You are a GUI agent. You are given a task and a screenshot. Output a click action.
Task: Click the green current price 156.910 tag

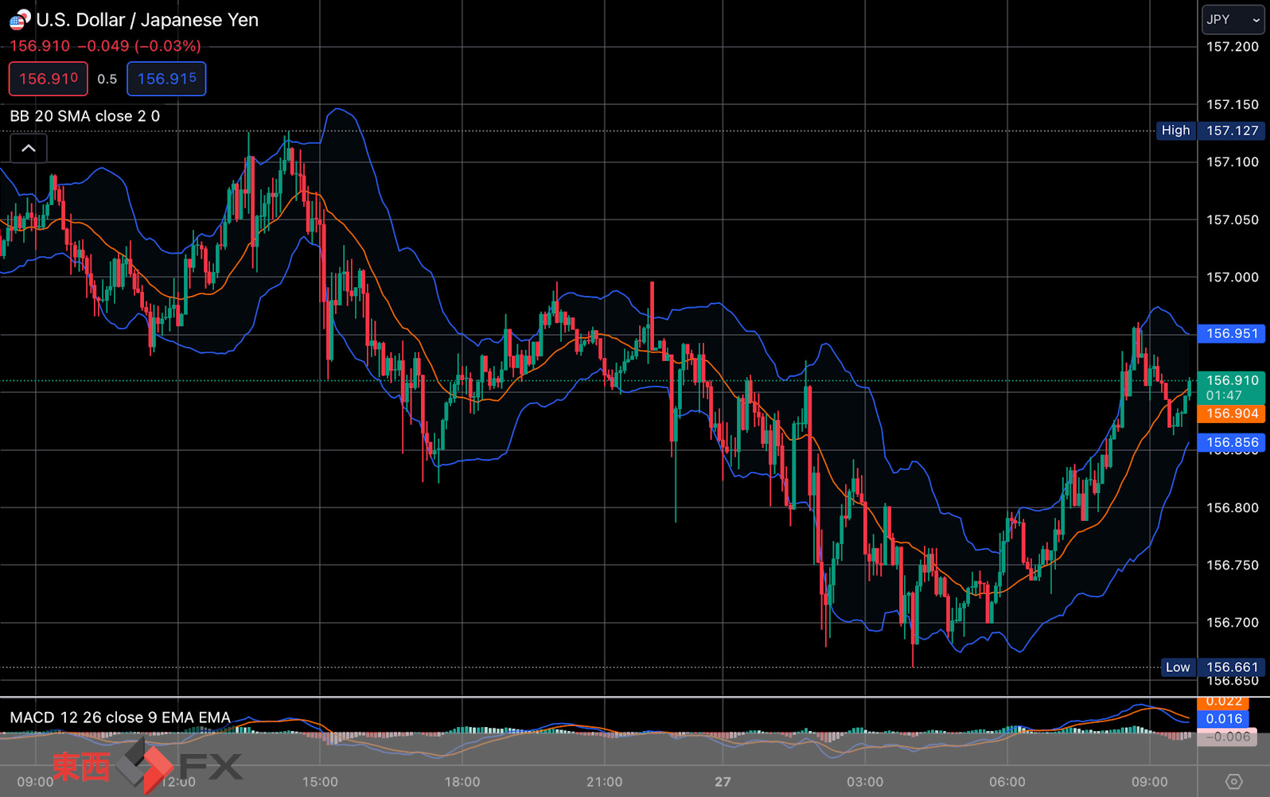pos(1231,387)
